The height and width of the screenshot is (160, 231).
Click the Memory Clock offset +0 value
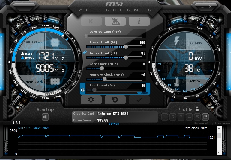tap(143, 75)
